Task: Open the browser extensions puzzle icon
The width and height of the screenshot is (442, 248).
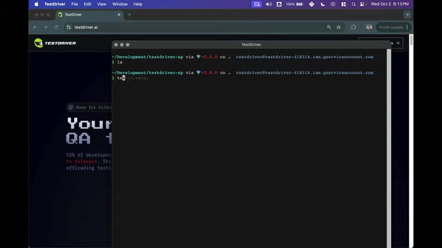Action: point(353,28)
